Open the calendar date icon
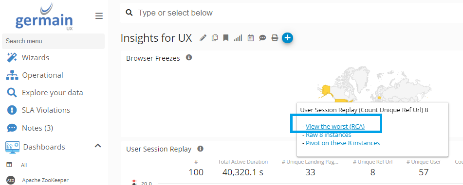Image resolution: width=463 pixels, height=185 pixels. [x=251, y=38]
